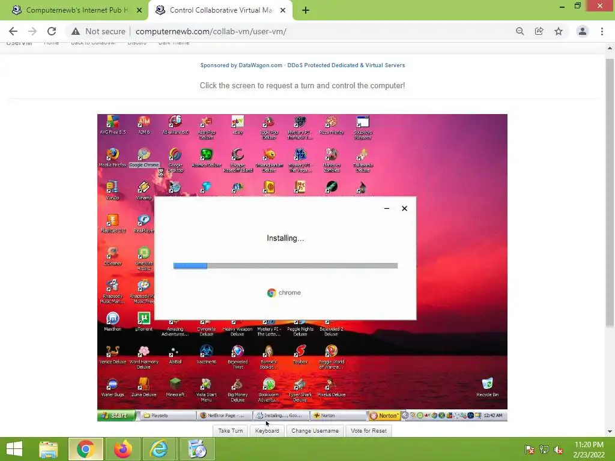Open the µTorrent desktop shortcut
Screen dimensions: 615x461
coord(144,322)
